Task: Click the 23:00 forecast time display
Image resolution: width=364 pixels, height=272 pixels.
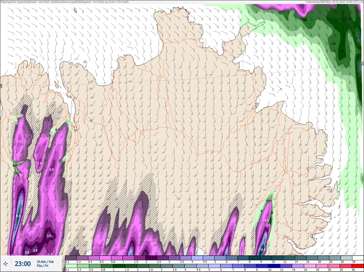Action: click(23, 264)
